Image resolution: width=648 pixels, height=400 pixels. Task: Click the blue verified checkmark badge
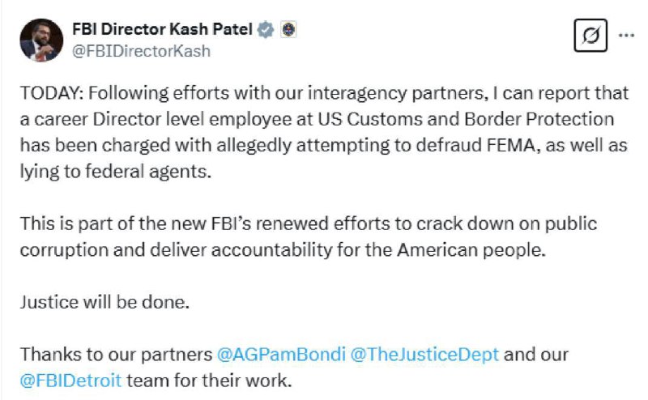[x=266, y=30]
